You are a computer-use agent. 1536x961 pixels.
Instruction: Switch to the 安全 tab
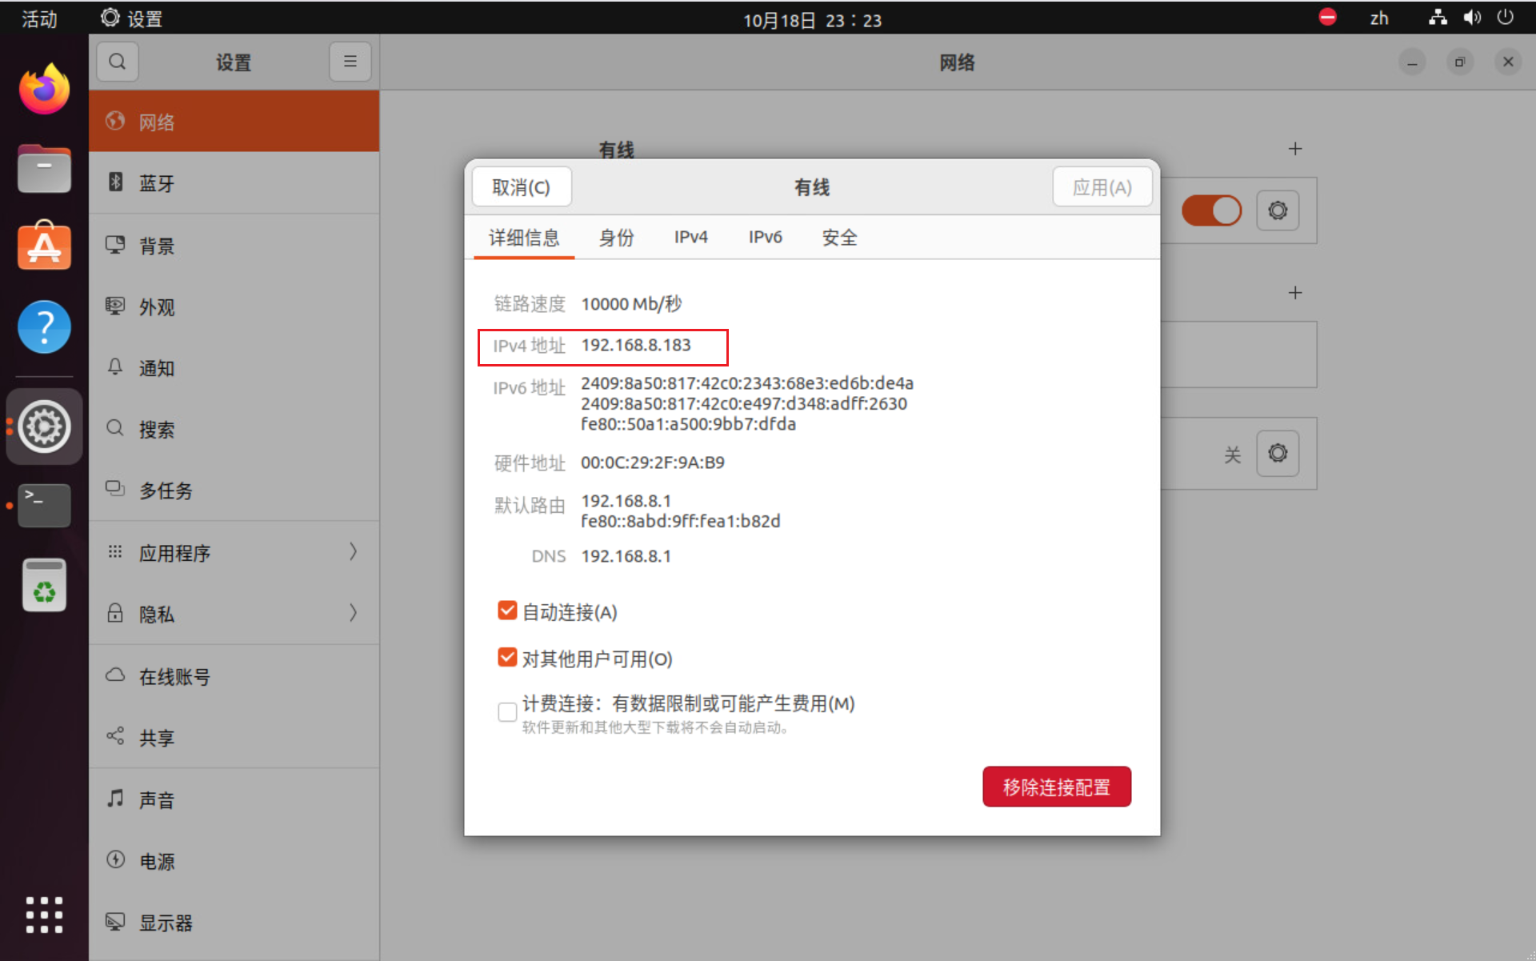pyautogui.click(x=839, y=237)
